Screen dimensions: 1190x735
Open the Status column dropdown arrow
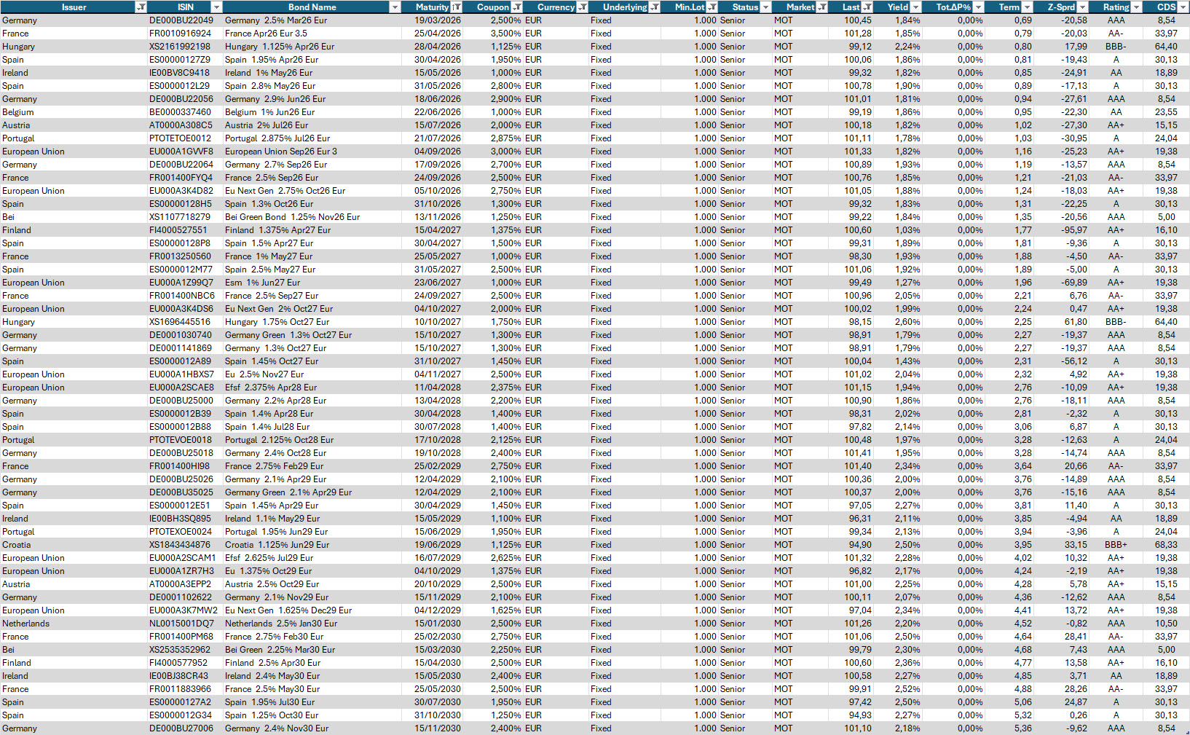765,7
